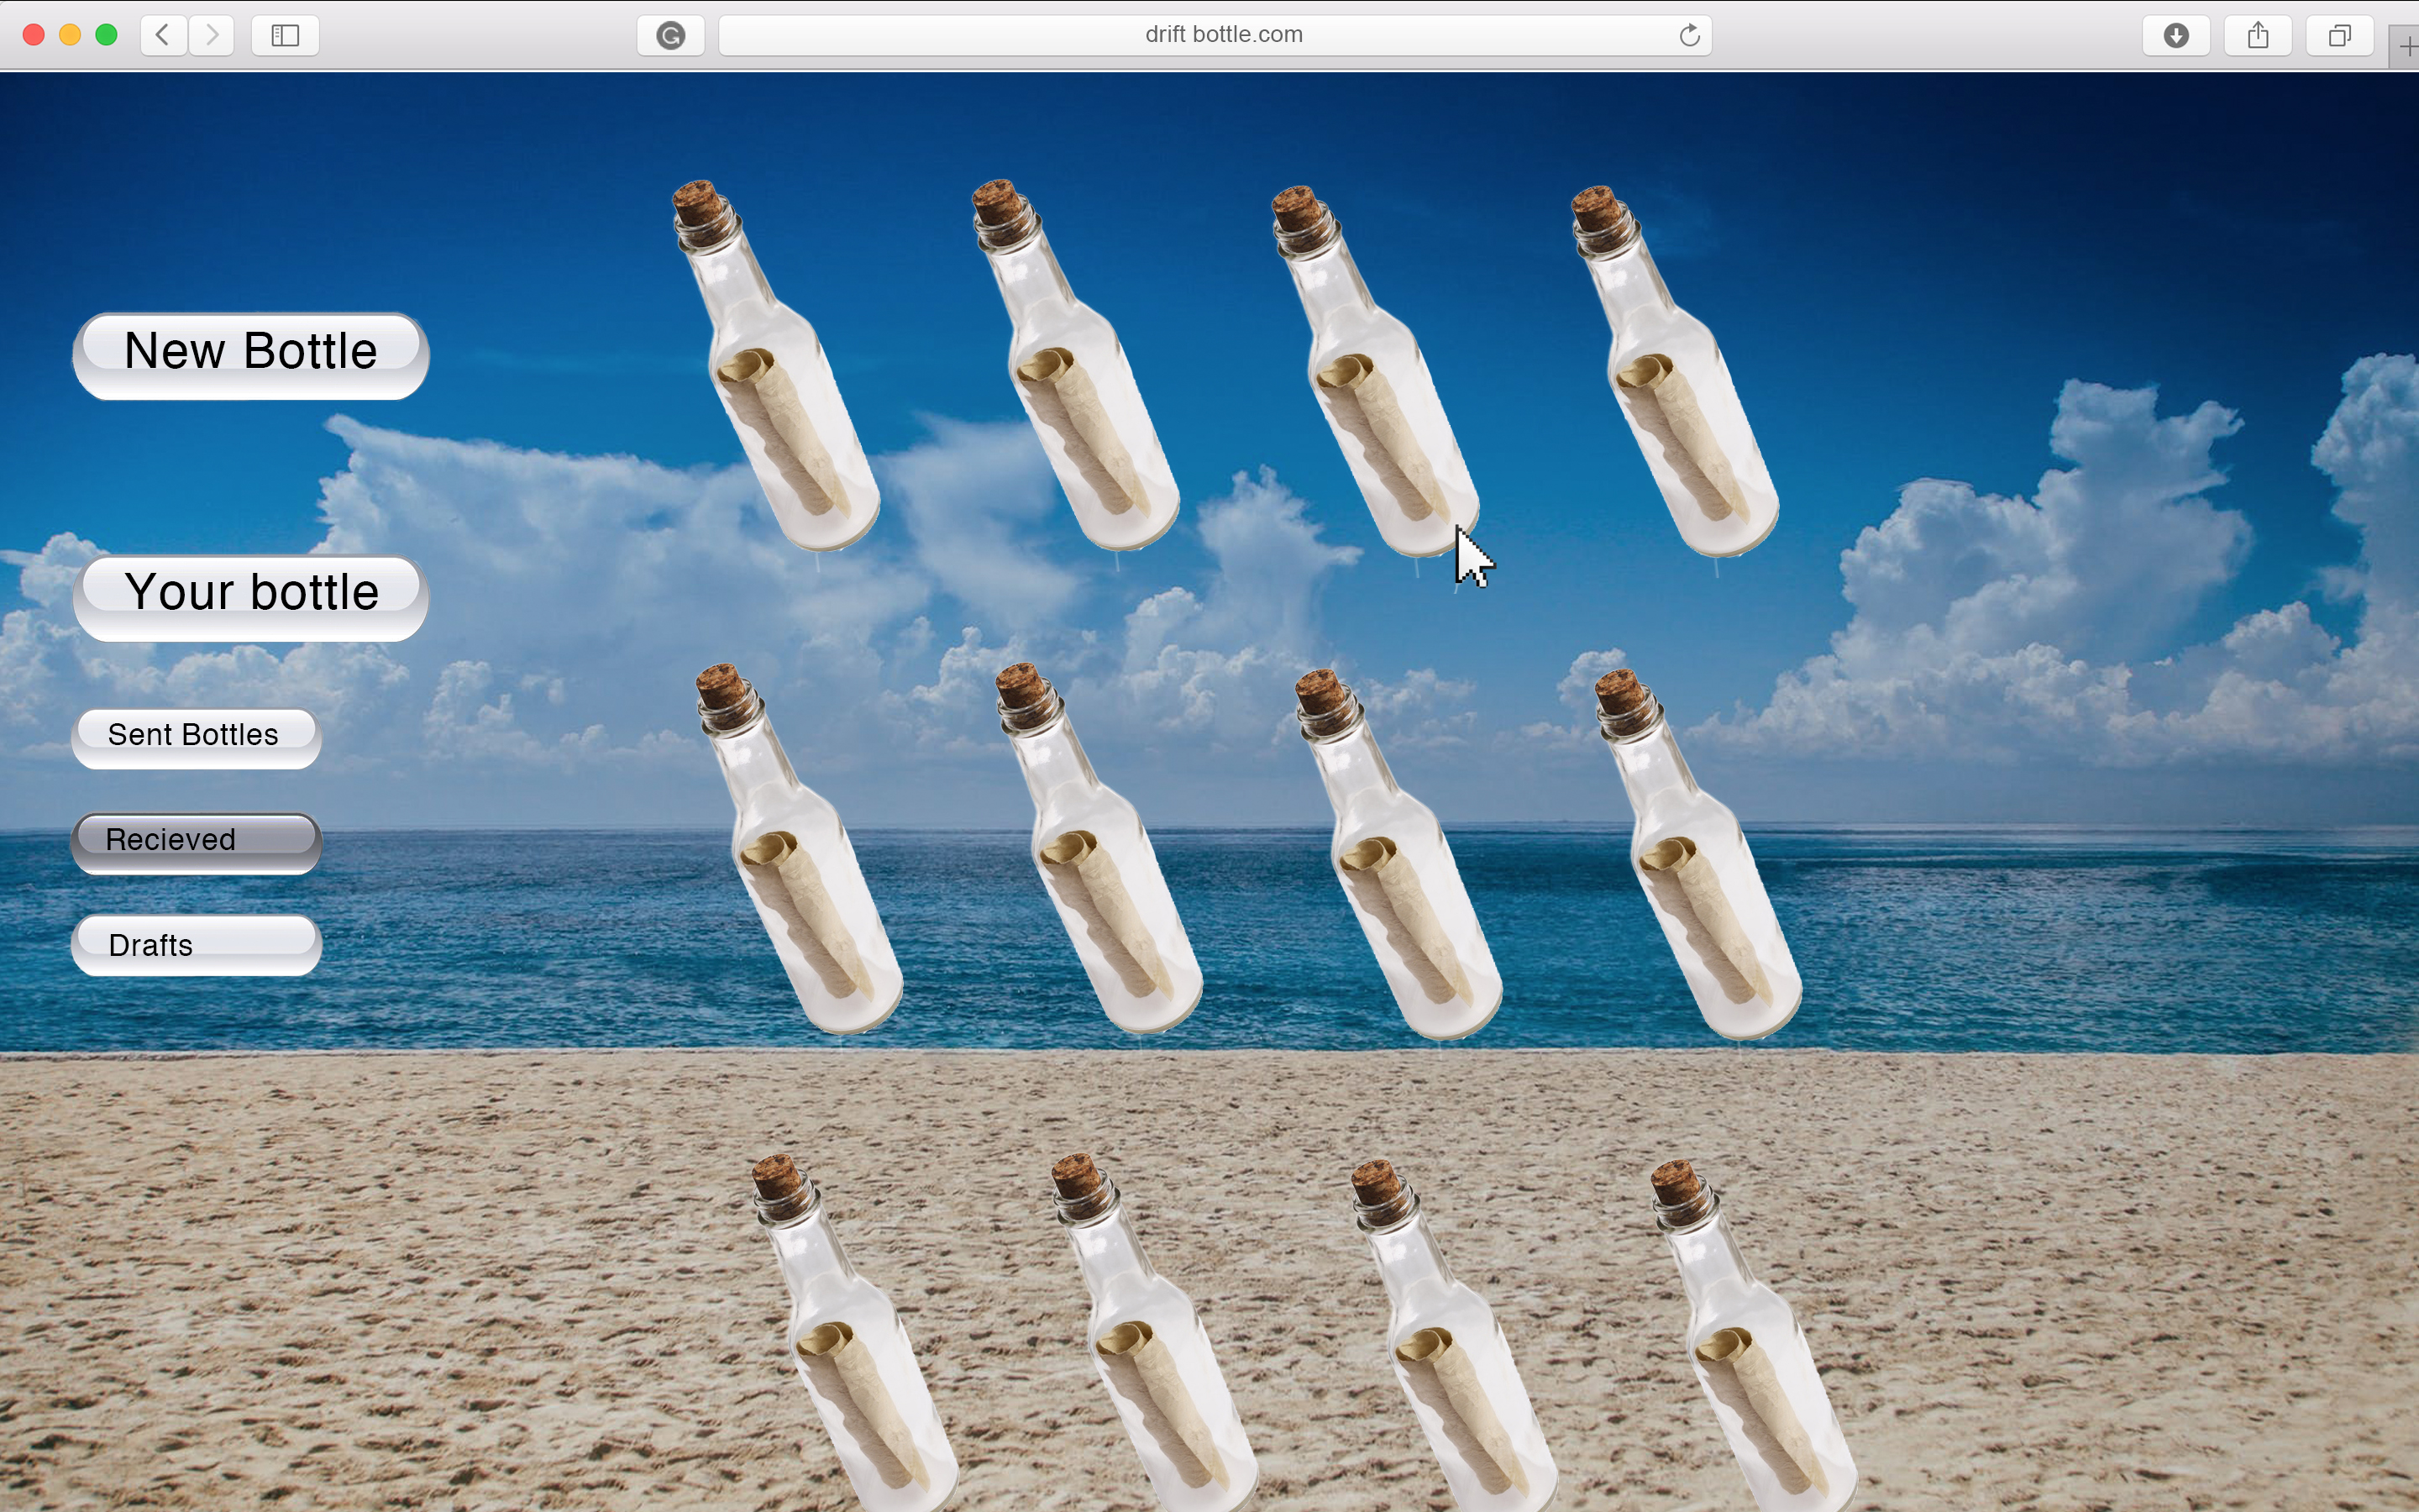
Task: Click the Share icon in toolbar
Action: click(2257, 35)
